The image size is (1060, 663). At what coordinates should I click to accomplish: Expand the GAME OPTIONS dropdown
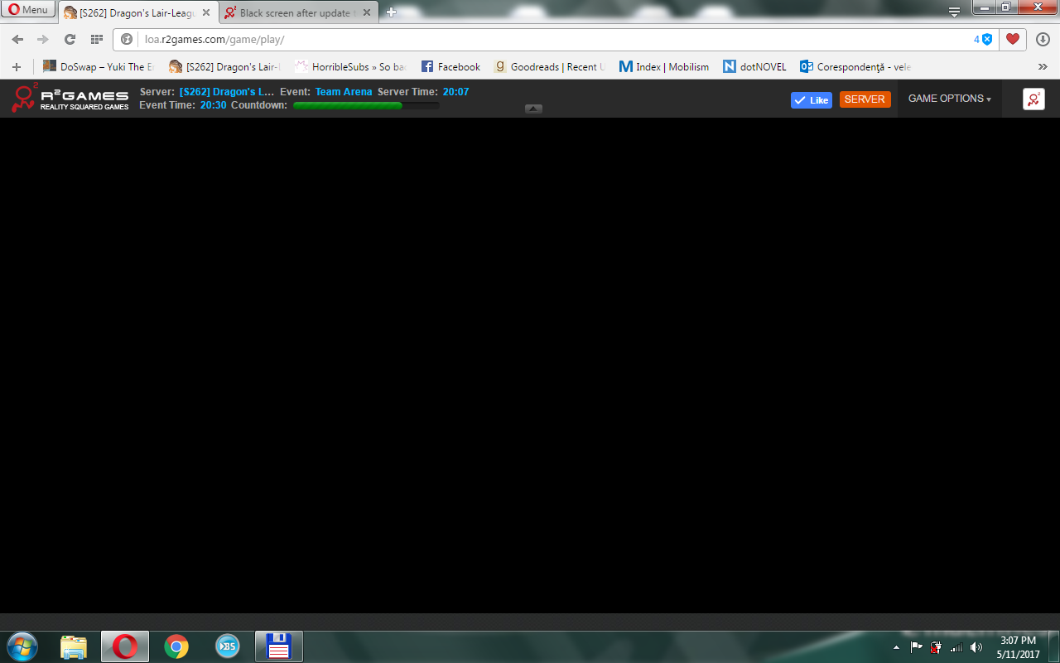click(x=949, y=99)
